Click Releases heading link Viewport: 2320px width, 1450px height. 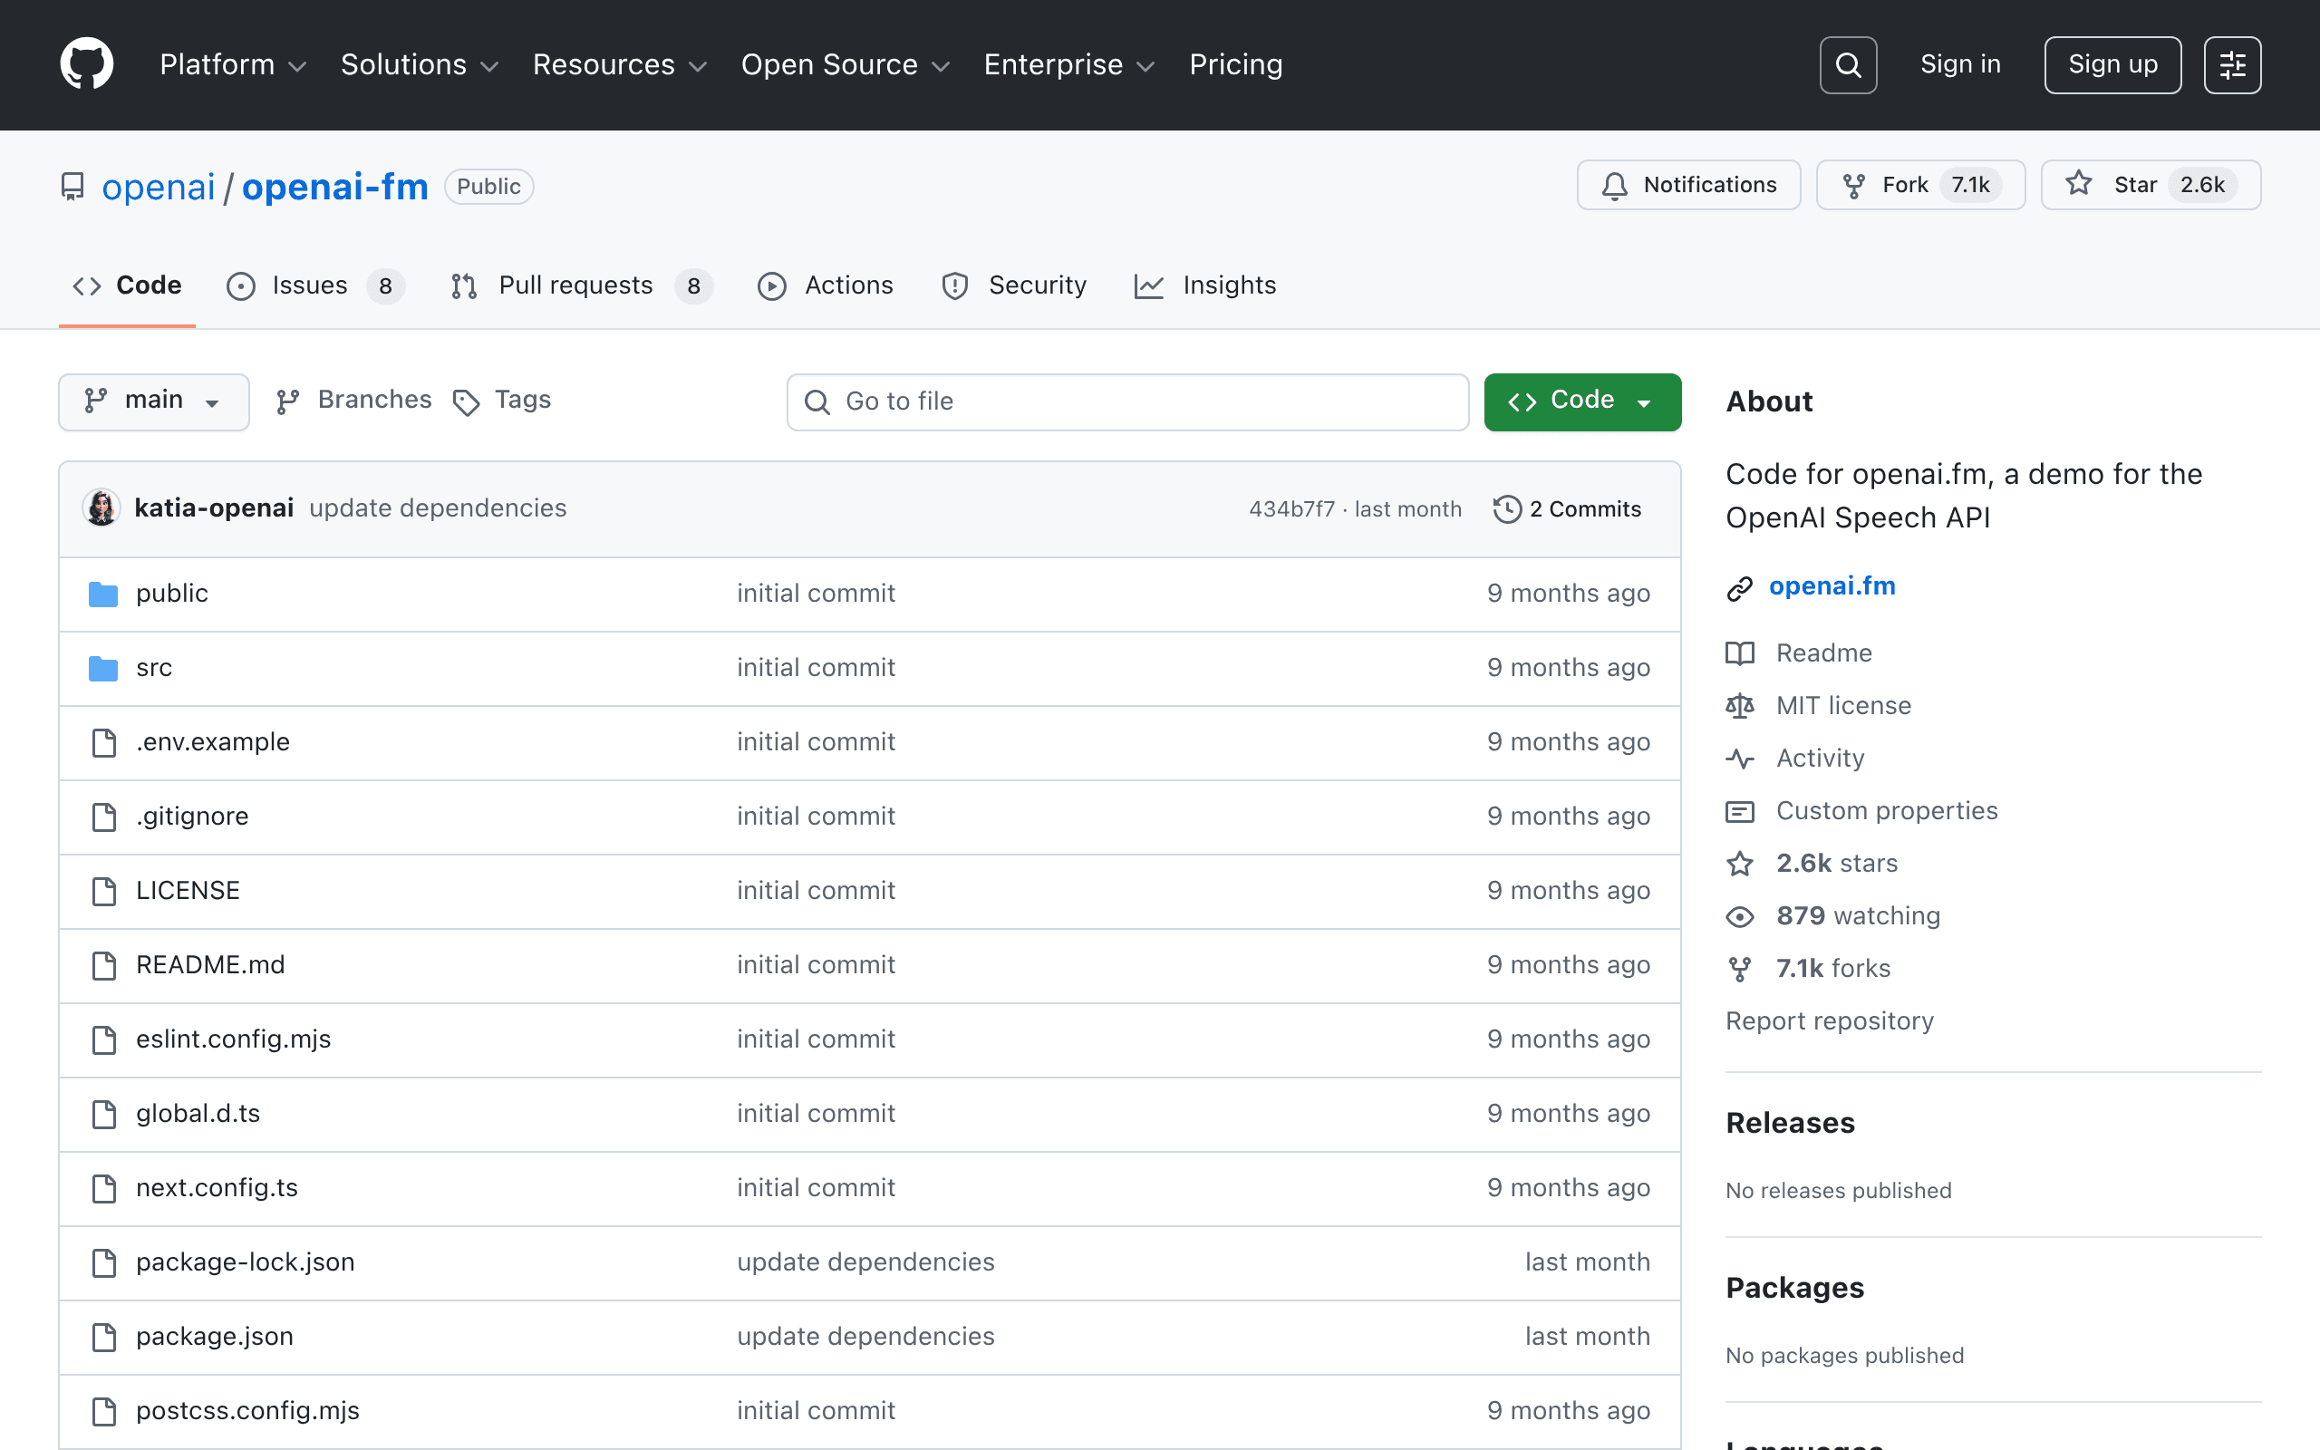1790,1123
